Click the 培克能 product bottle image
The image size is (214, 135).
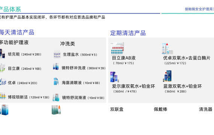2,54
